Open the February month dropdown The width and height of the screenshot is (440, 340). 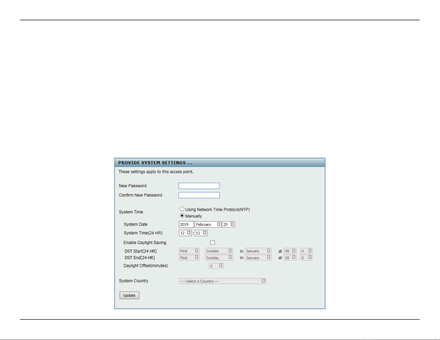point(208,224)
